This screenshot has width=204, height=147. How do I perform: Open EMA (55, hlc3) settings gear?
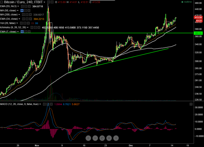tap(26, 6)
